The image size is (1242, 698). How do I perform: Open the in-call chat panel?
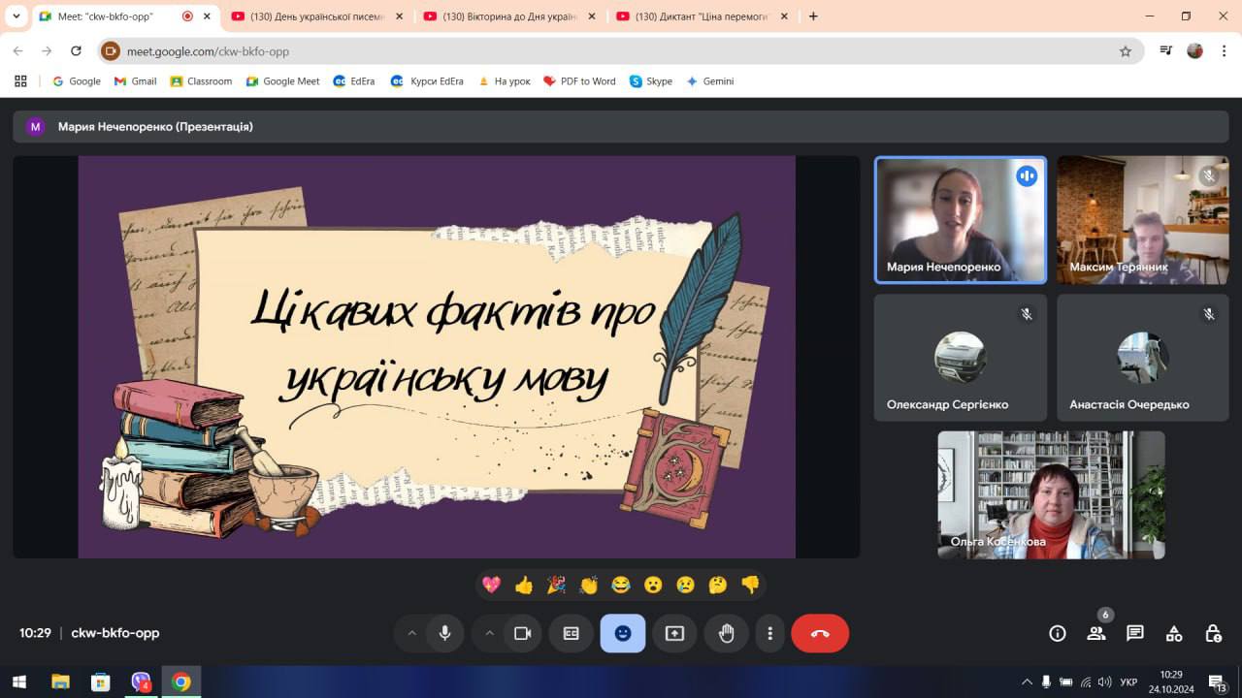point(1135,633)
